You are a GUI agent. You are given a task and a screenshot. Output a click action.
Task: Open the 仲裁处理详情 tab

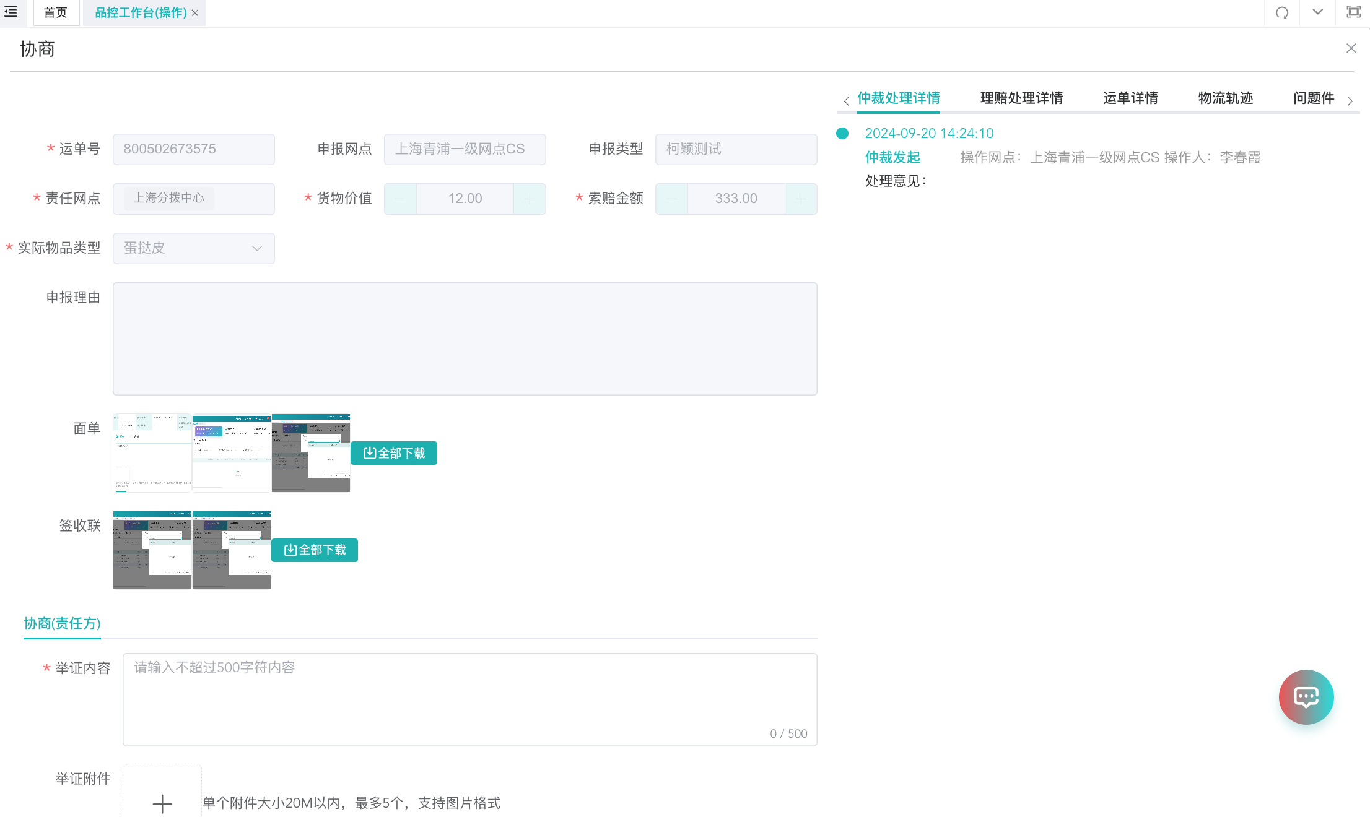[x=898, y=98]
